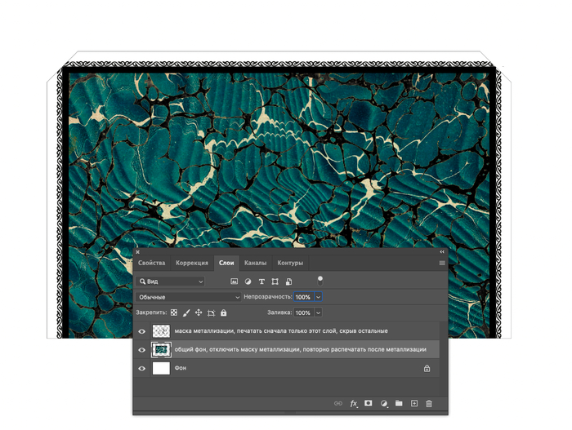Add a layer mask
The width and height of the screenshot is (572, 430).
coord(369,403)
